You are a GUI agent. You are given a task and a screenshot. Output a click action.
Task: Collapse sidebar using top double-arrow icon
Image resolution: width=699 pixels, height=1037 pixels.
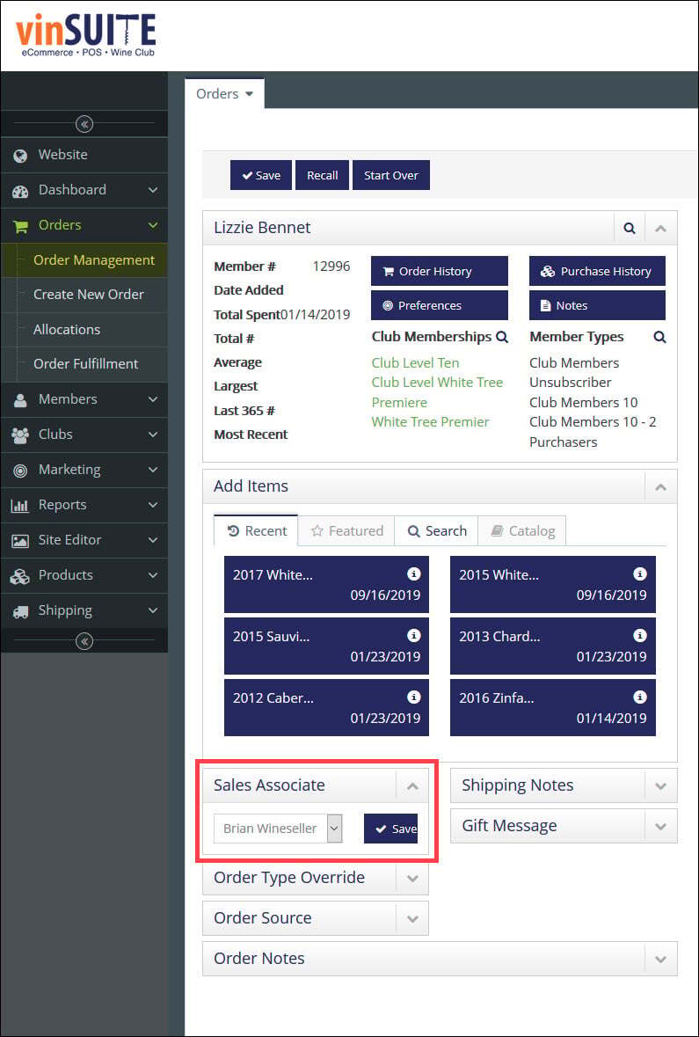(84, 124)
